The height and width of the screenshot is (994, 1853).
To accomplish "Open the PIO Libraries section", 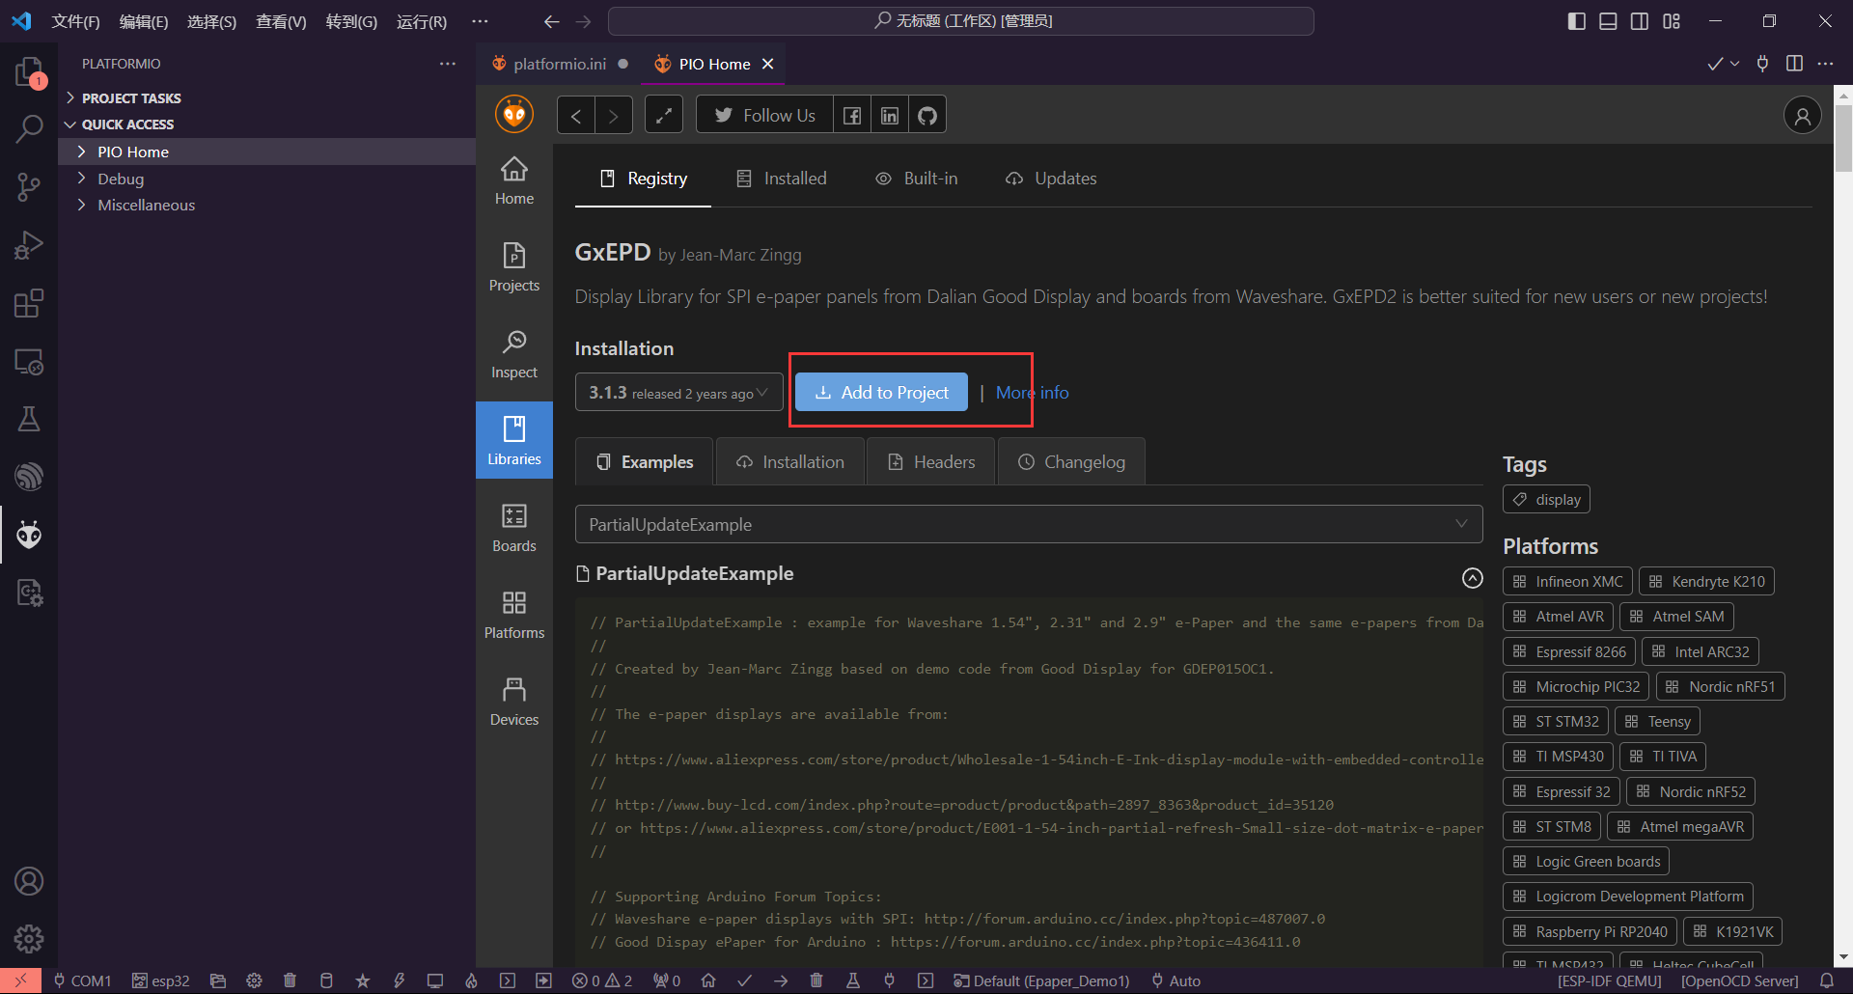I will (514, 440).
